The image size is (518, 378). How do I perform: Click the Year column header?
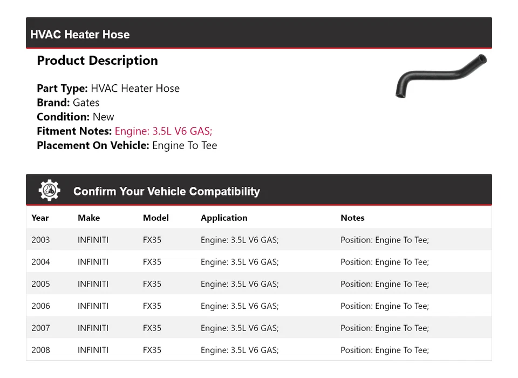[x=40, y=218]
